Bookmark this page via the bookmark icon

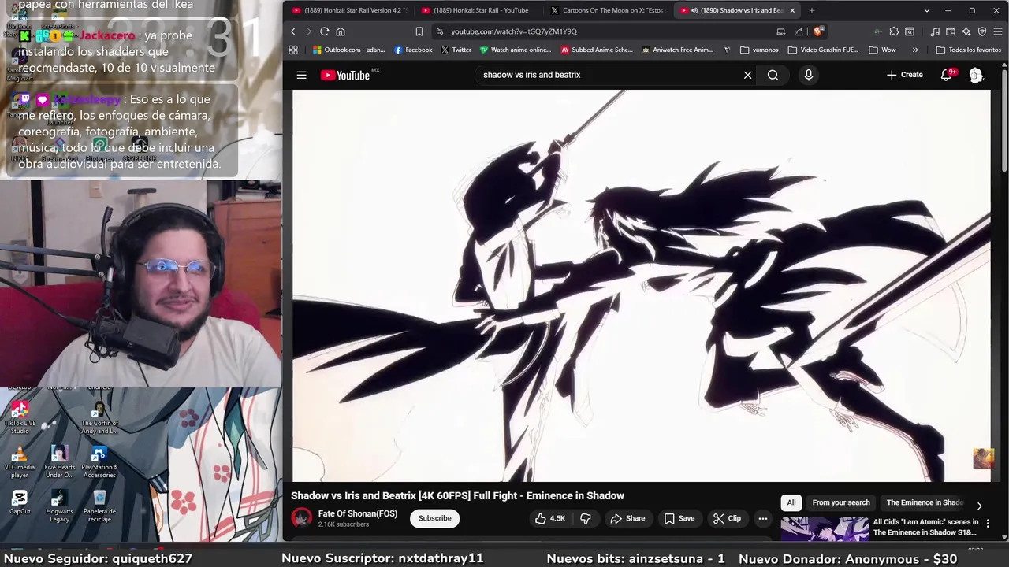419,31
